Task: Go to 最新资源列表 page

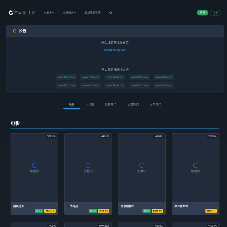Action: [93, 12]
